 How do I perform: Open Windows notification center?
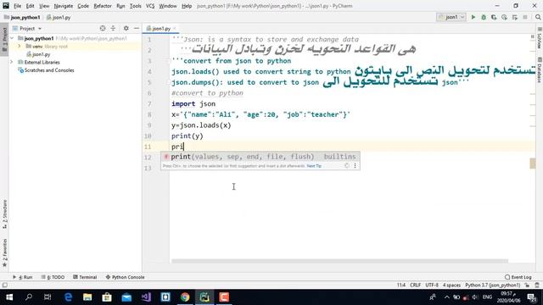(532, 297)
